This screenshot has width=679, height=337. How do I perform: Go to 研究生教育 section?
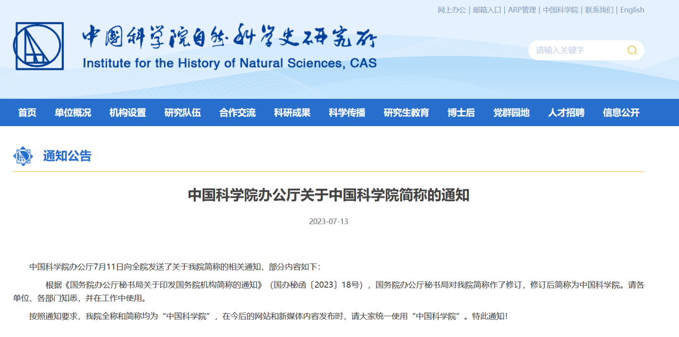(406, 113)
